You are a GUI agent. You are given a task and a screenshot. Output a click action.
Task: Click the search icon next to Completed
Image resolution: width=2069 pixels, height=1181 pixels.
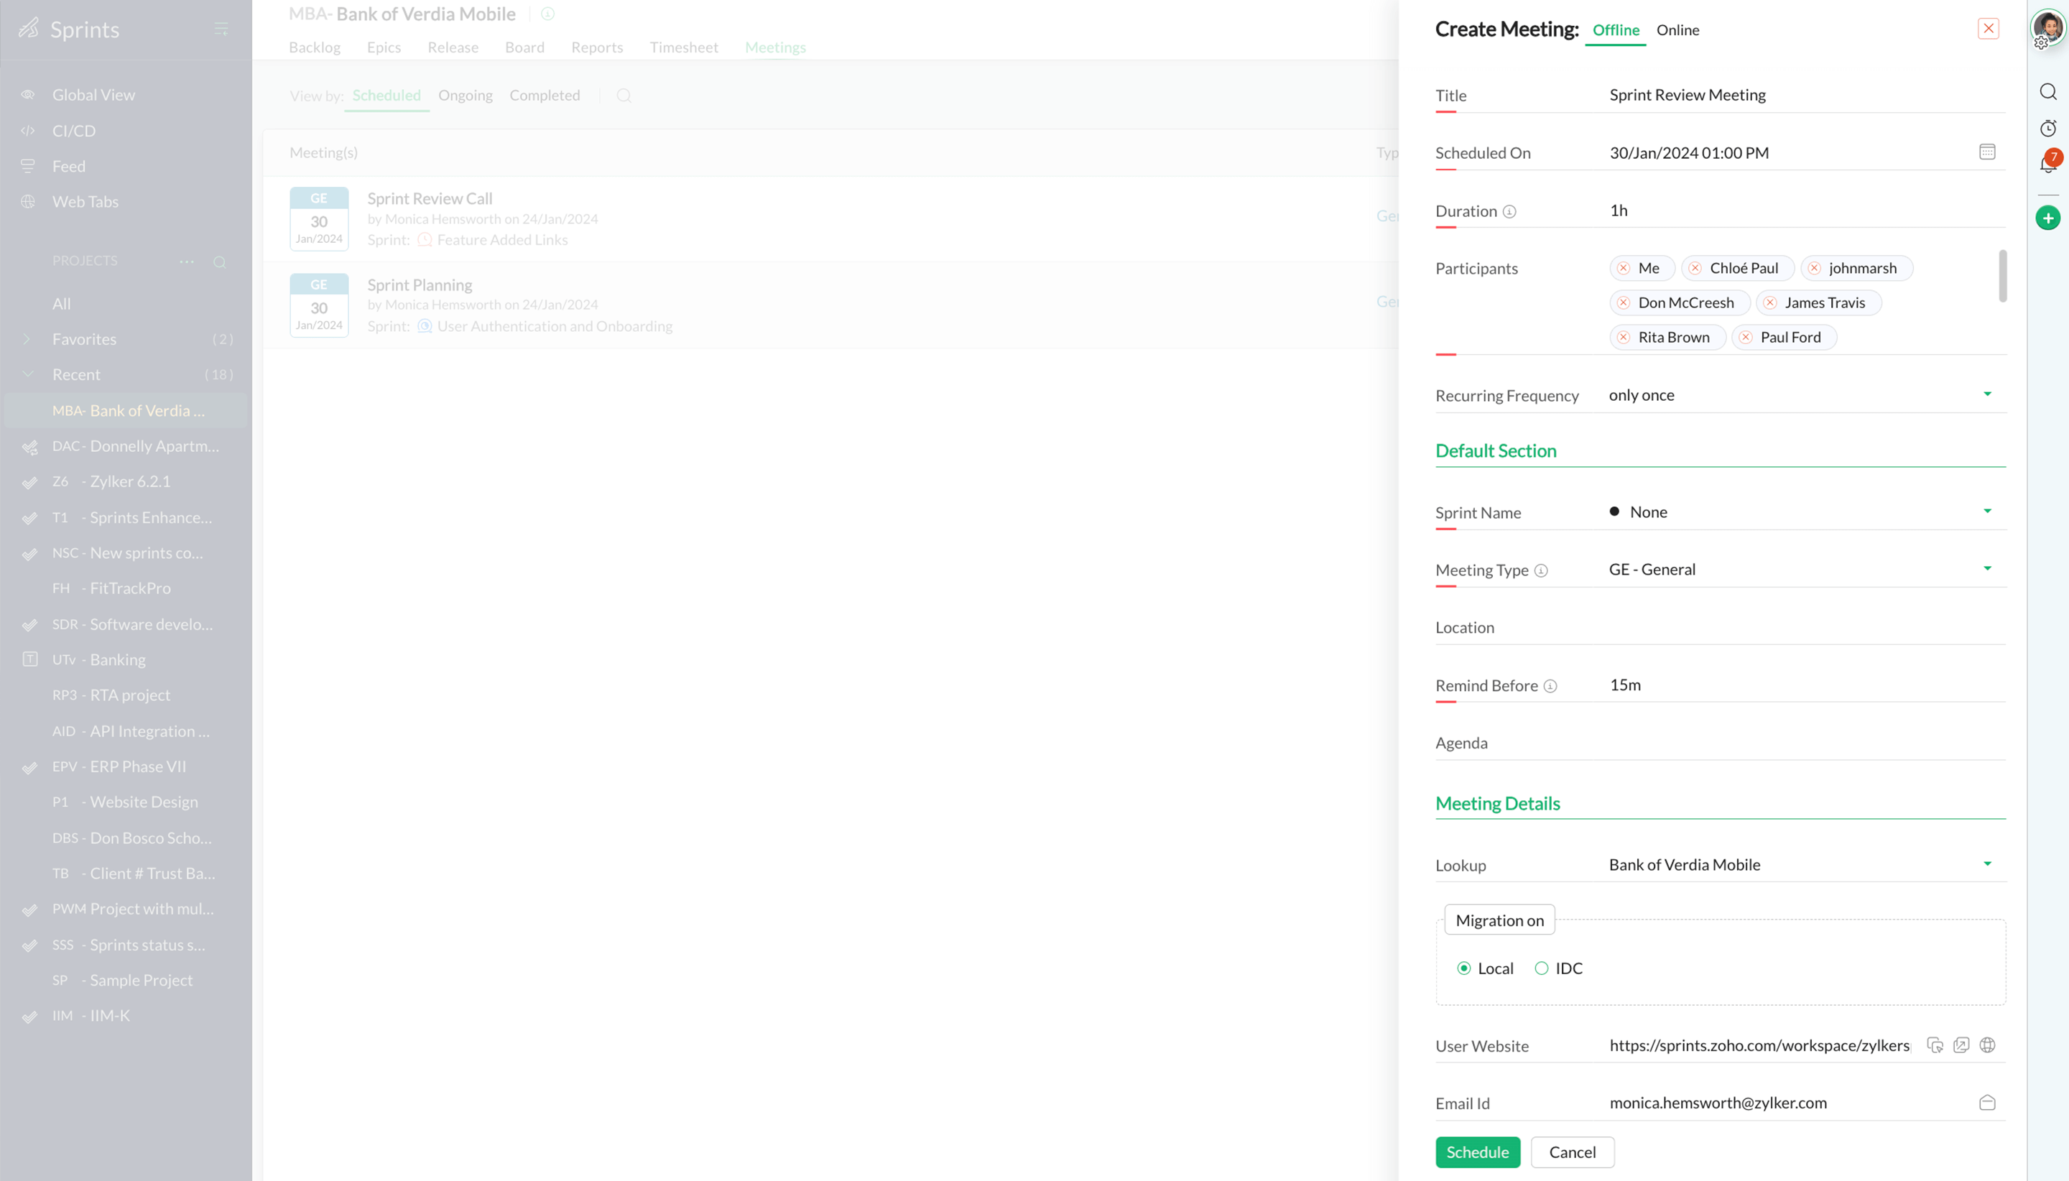click(x=623, y=96)
